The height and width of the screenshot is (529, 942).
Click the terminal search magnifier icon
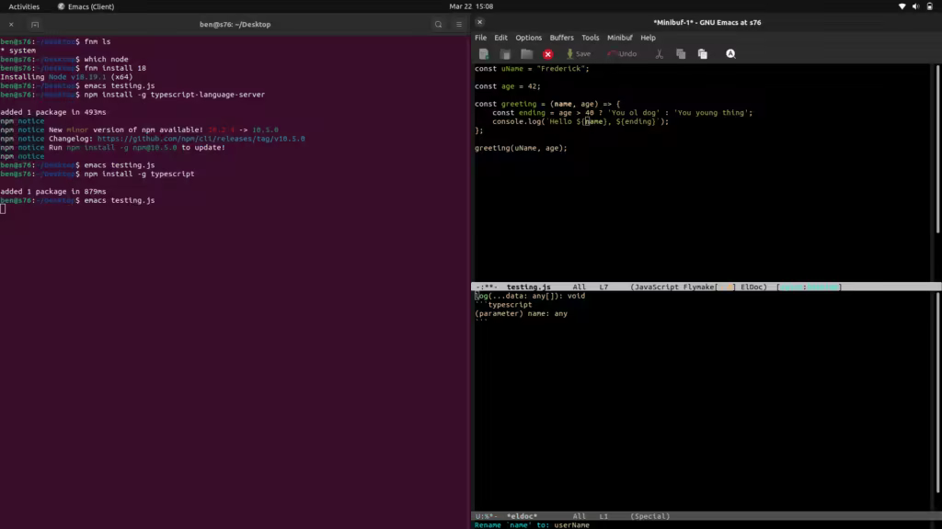438,25
